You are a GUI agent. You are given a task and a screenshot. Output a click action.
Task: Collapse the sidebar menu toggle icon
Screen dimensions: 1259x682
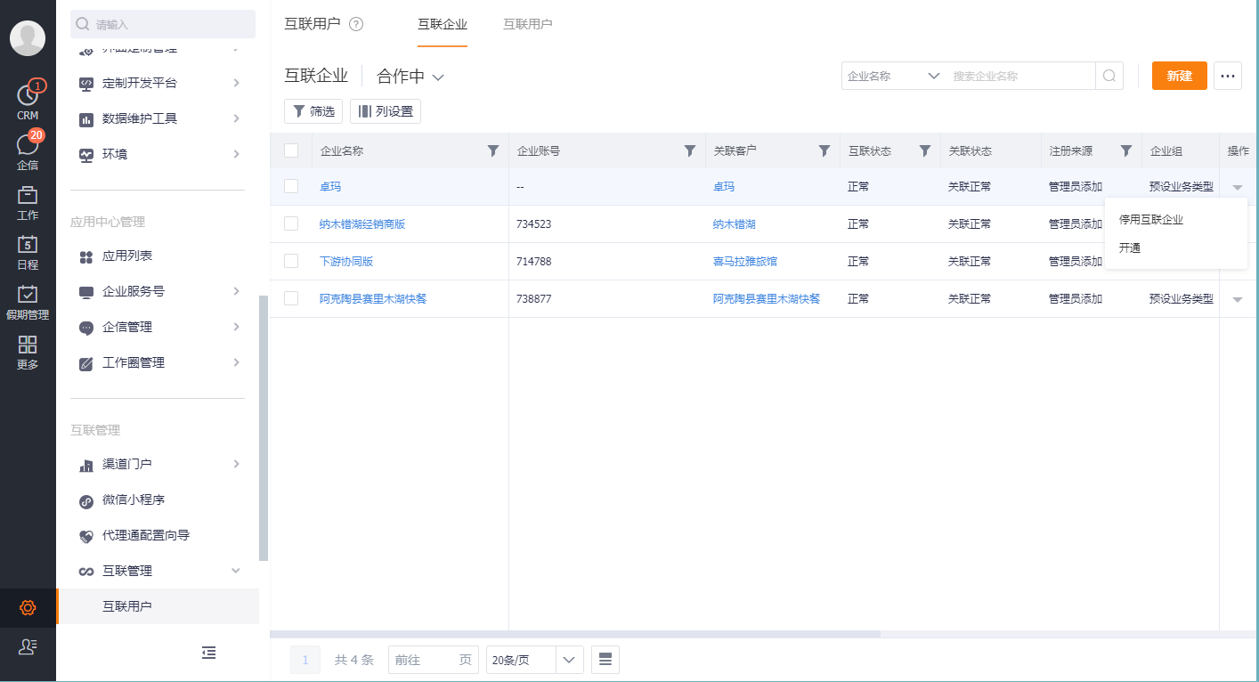pos(208,653)
